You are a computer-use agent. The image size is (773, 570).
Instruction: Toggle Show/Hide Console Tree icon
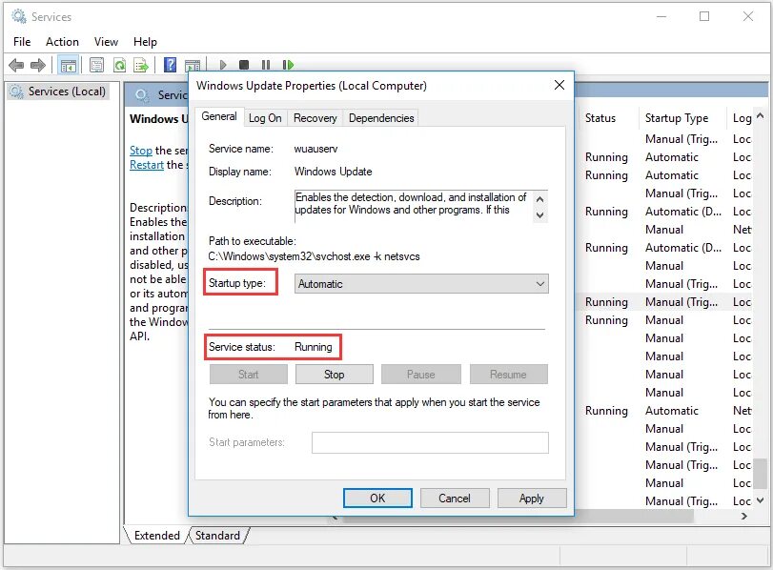68,65
